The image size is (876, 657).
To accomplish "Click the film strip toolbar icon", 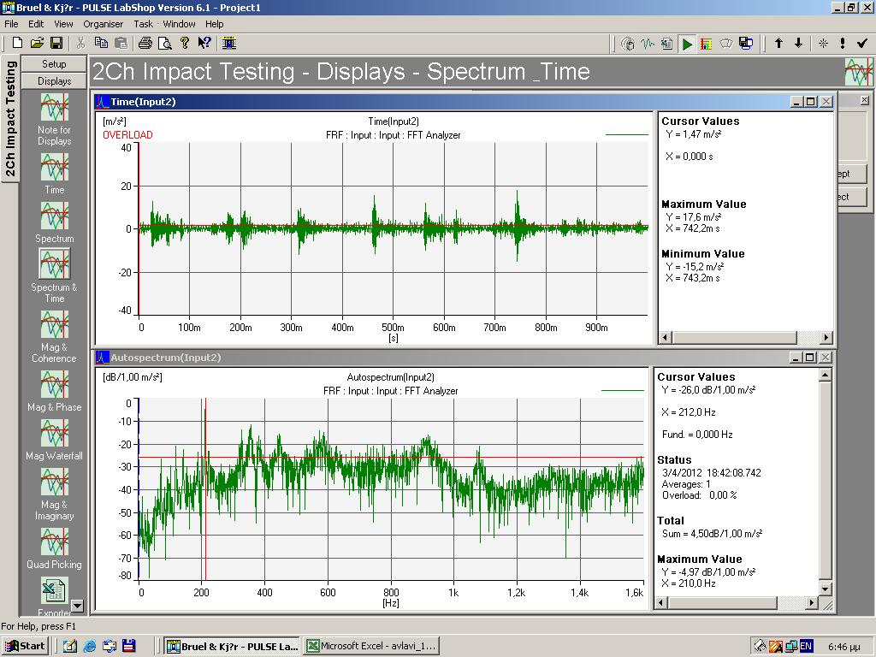I will (x=229, y=43).
